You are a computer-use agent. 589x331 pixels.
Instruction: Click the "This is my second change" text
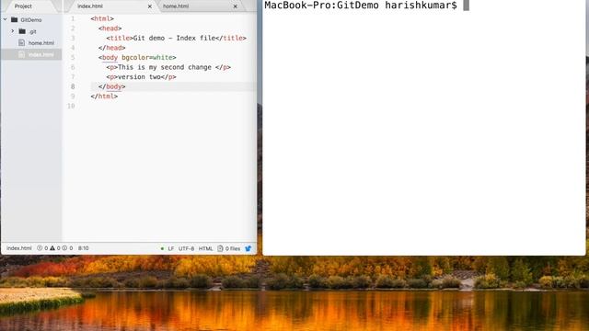point(165,67)
